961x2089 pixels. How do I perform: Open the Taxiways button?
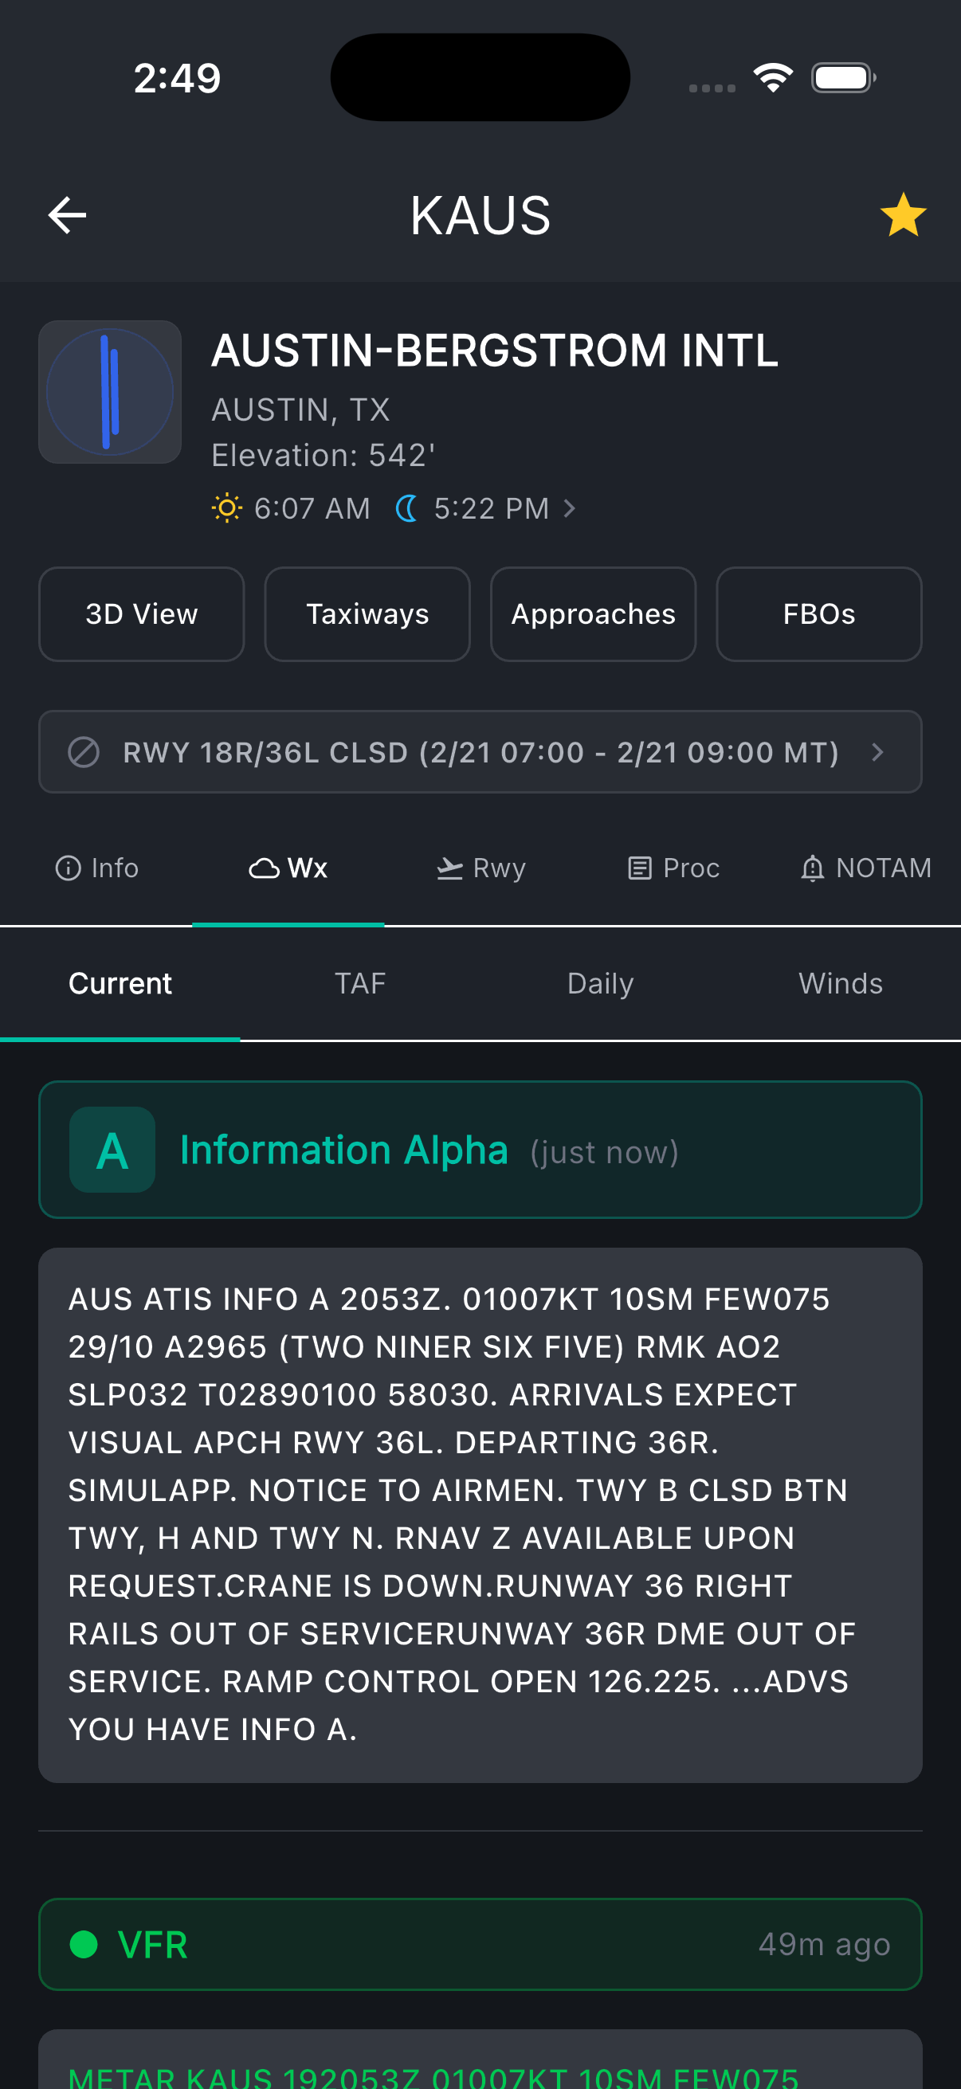pos(367,614)
